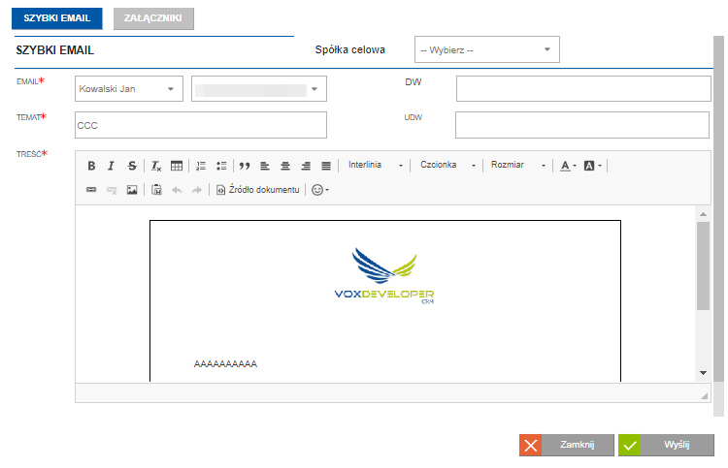This screenshot has width=728, height=468.
Task: Click the paste from Word icon
Action: 156,190
